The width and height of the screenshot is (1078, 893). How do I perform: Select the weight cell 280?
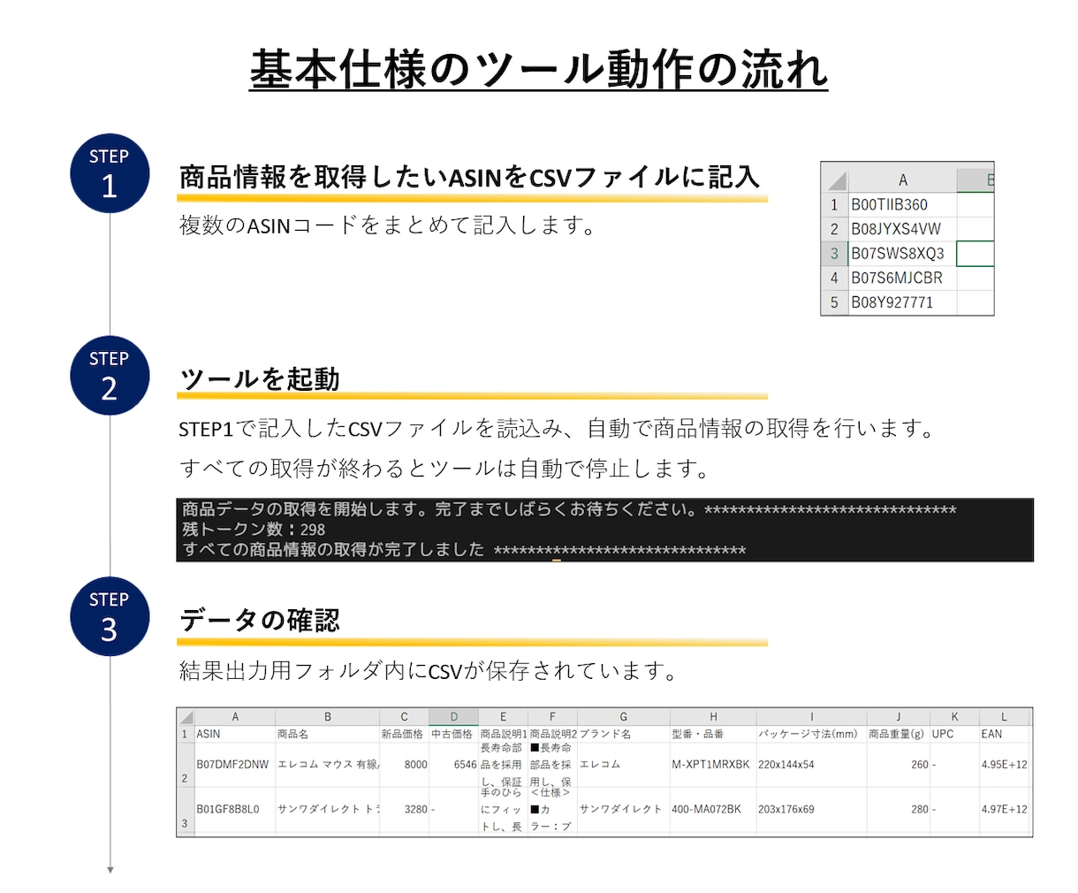[899, 809]
